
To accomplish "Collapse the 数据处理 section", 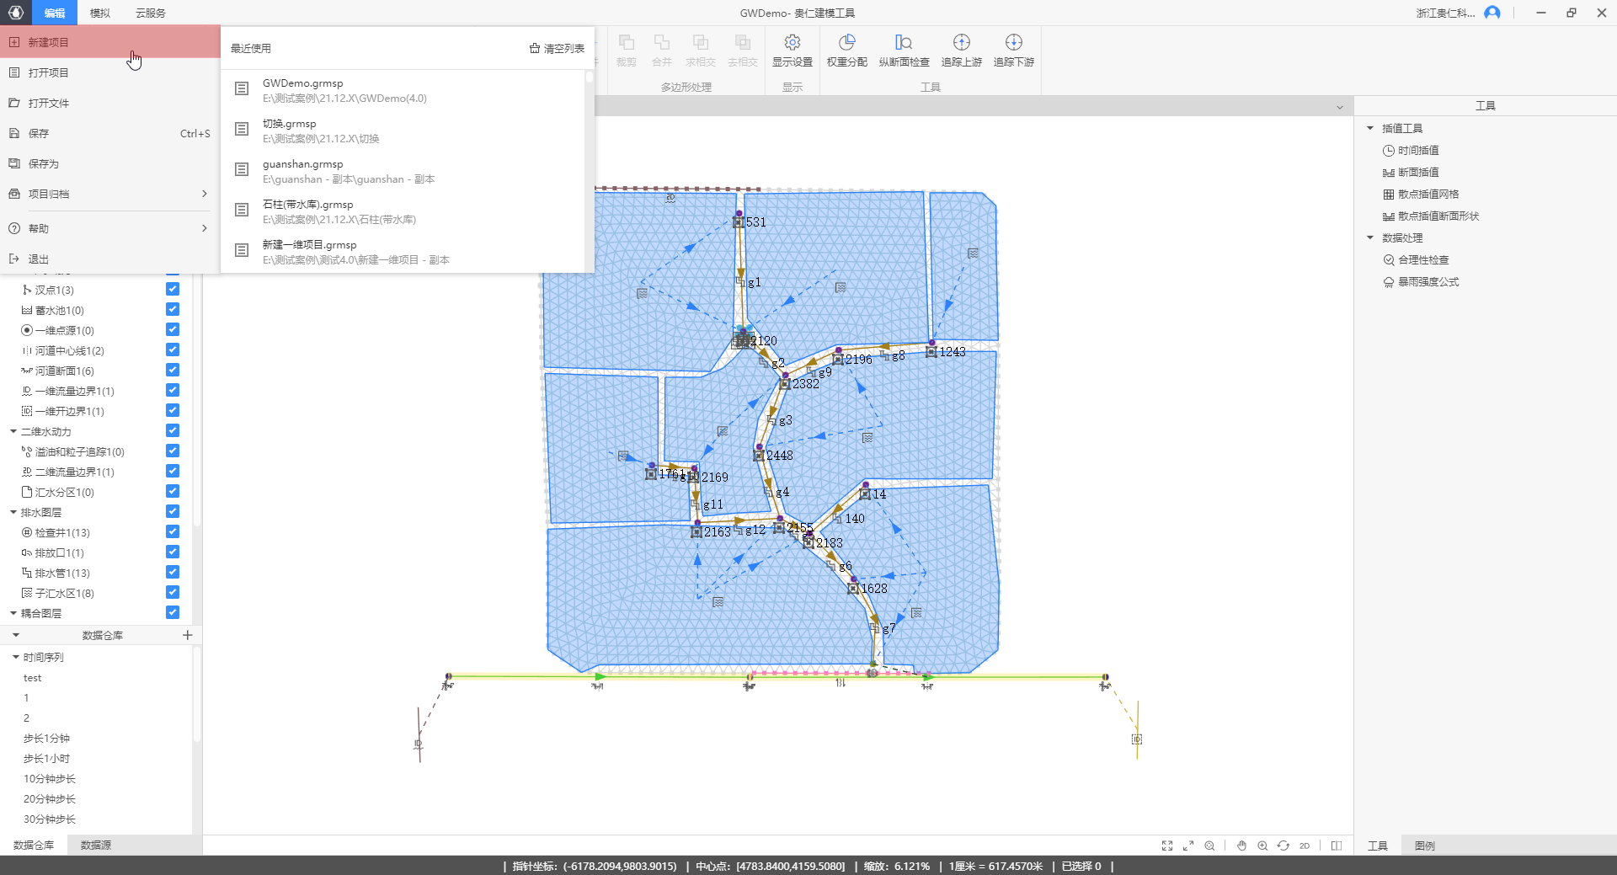I will click(1370, 237).
